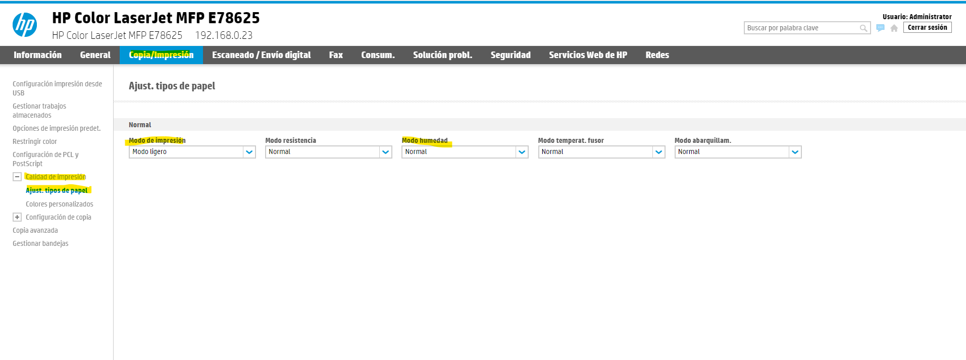
Task: Switch to the Seguridad tab
Action: coord(511,55)
